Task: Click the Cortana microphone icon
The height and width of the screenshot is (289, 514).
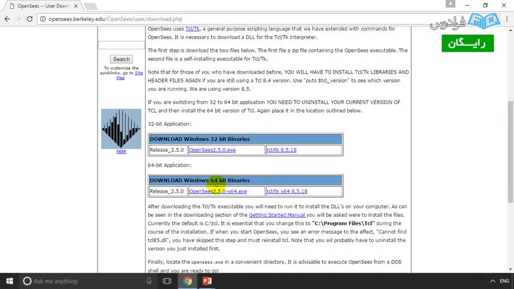Action: click(149, 281)
